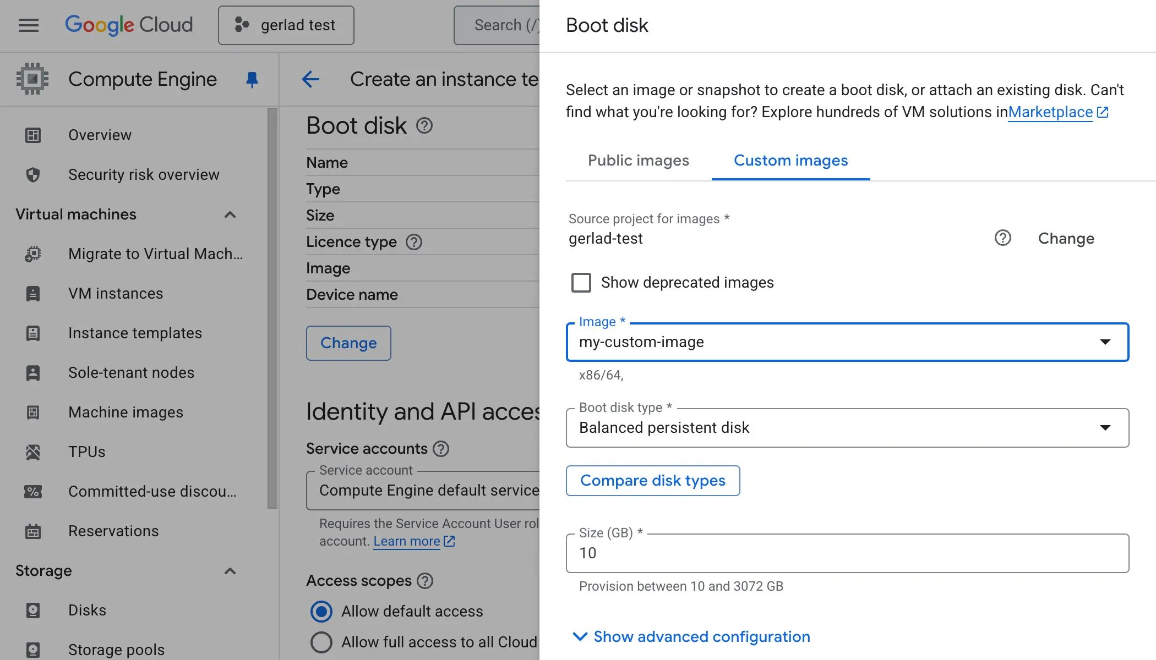Viewport: 1156px width, 660px height.
Task: Open the hamburger navigation menu
Action: tap(29, 25)
